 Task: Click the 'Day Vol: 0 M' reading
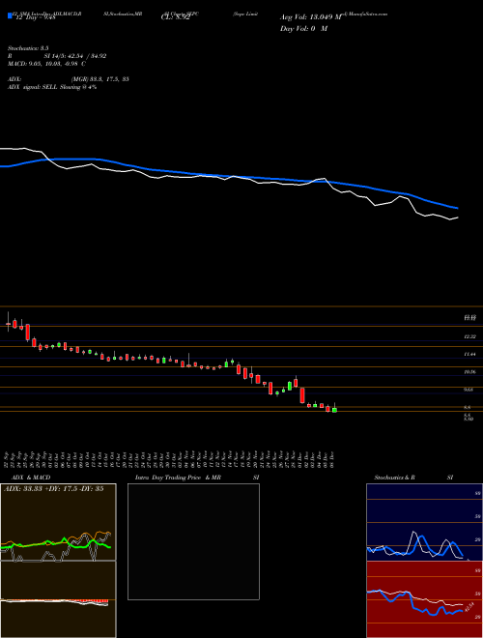pyautogui.click(x=303, y=29)
